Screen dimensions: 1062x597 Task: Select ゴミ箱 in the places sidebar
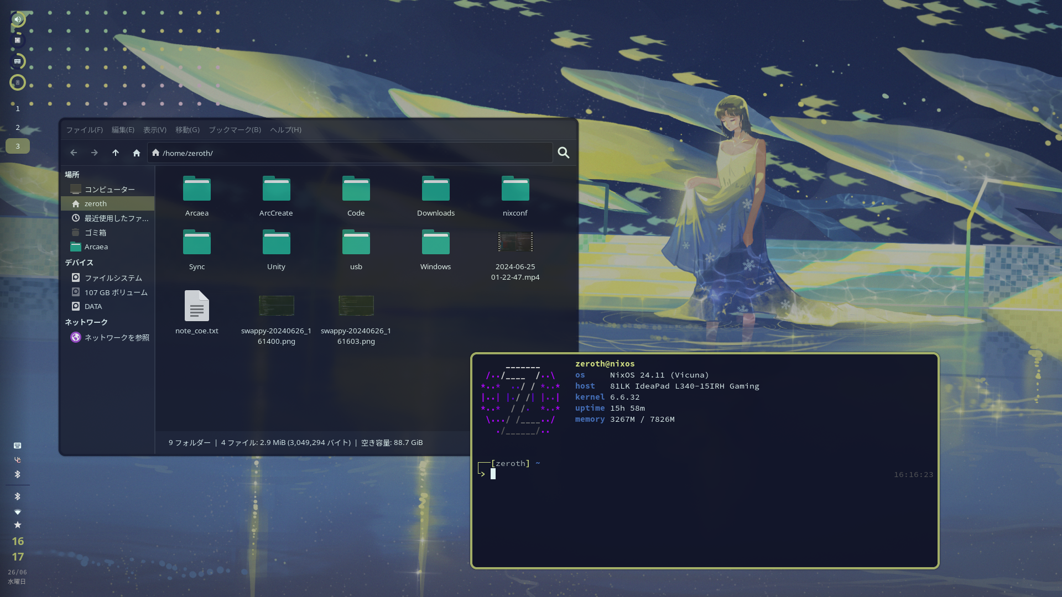(x=95, y=233)
